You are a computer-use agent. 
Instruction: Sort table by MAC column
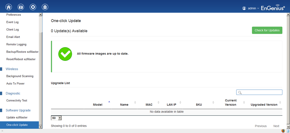[149, 105]
